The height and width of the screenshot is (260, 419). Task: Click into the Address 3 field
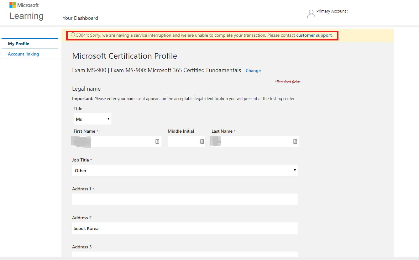coord(185,254)
